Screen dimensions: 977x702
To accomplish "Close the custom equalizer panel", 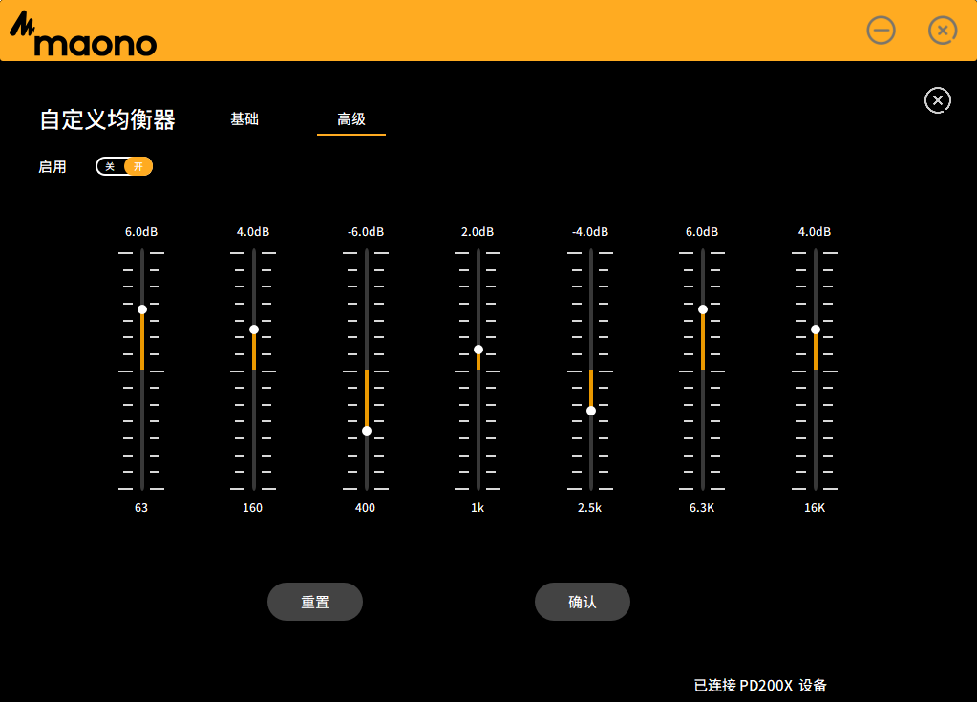I will [x=937, y=100].
